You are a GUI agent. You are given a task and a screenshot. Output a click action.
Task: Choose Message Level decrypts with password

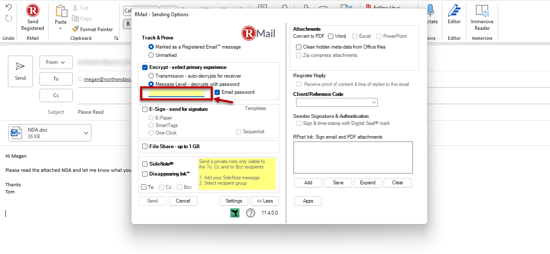pos(151,84)
